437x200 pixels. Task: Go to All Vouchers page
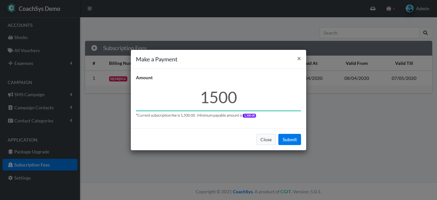click(x=27, y=50)
